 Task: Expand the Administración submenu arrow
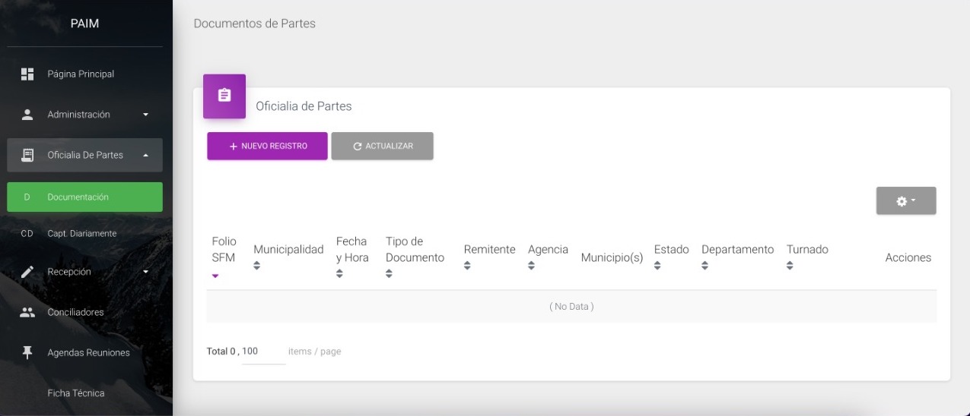click(146, 115)
